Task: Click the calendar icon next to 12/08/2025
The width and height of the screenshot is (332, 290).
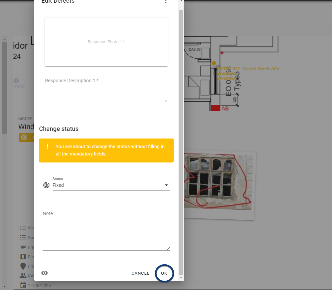Action: (x=23, y=285)
